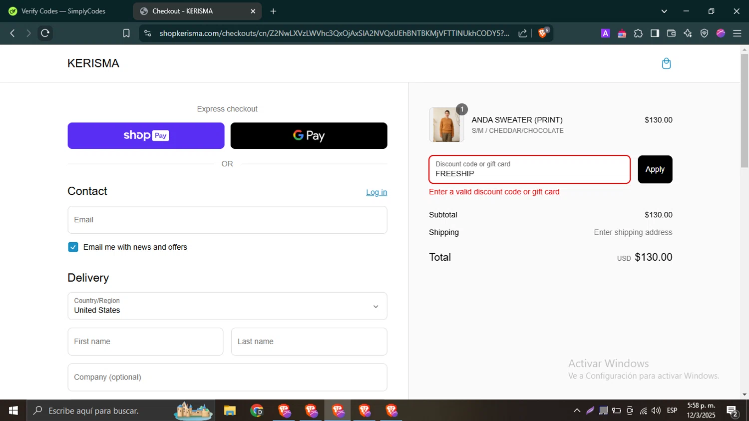Show hidden system tray icons

pos(577,411)
